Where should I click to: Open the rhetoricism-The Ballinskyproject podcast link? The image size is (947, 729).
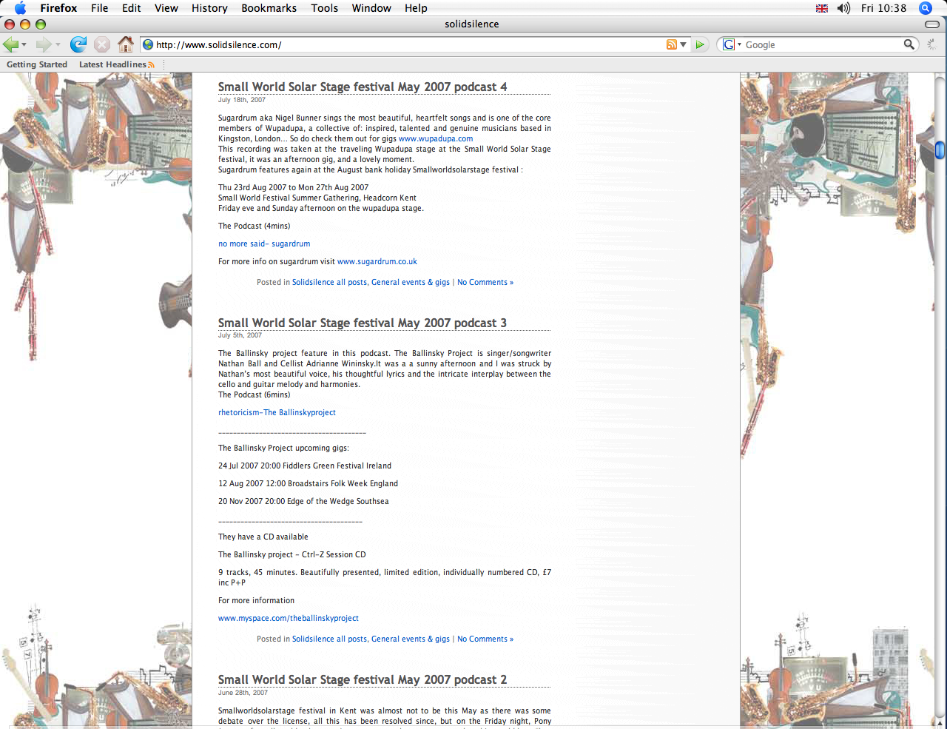coord(277,412)
